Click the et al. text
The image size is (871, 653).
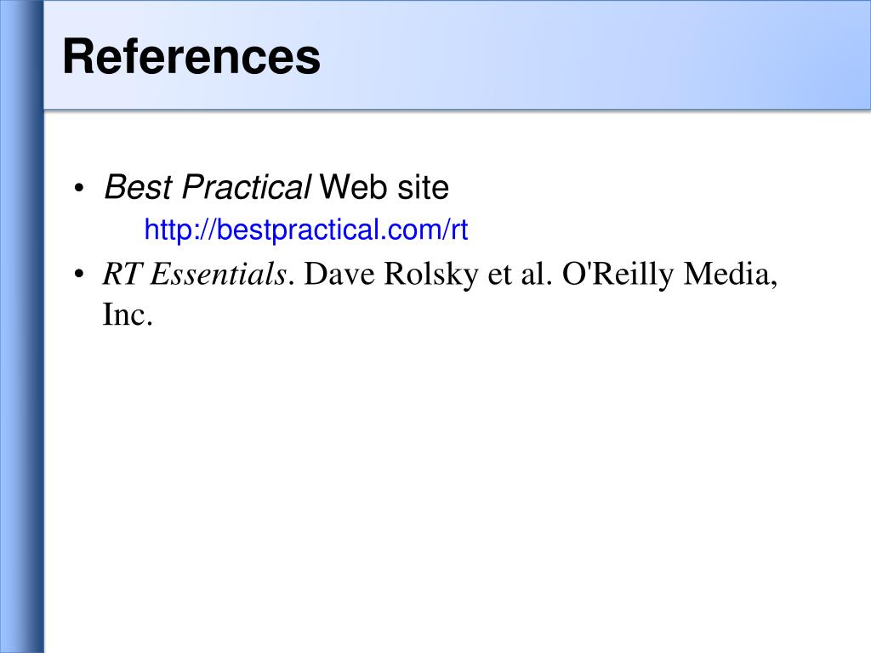point(520,274)
